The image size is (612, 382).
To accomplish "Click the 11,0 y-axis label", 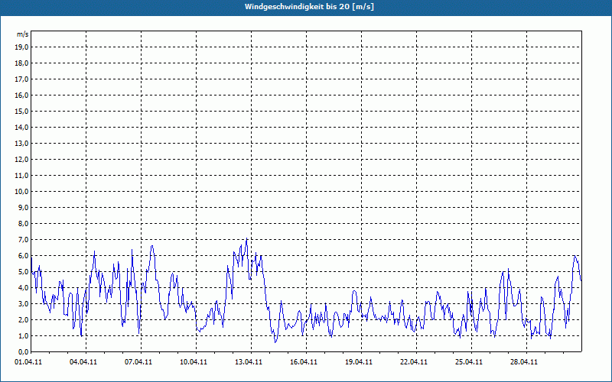I will pos(22,176).
